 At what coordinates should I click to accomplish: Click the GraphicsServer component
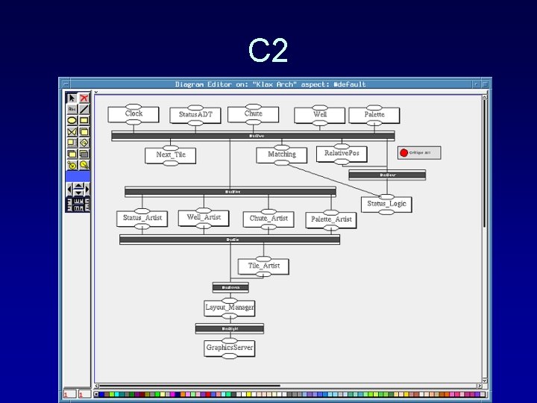click(230, 349)
